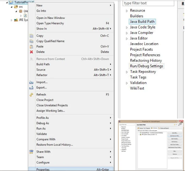The width and height of the screenshot is (185, 171).
Task: Click the Refresh arrows icon
Action: pos(31,95)
